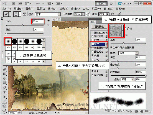This screenshot has height=115, width=153.
Task: Open the 帮助(H) menu
Action: [120, 9]
